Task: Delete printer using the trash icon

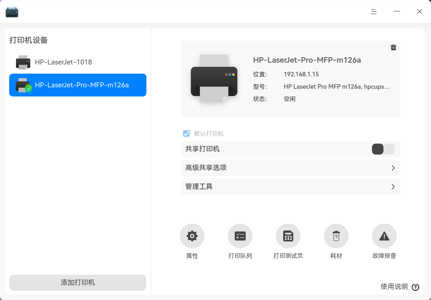Action: coord(393,47)
